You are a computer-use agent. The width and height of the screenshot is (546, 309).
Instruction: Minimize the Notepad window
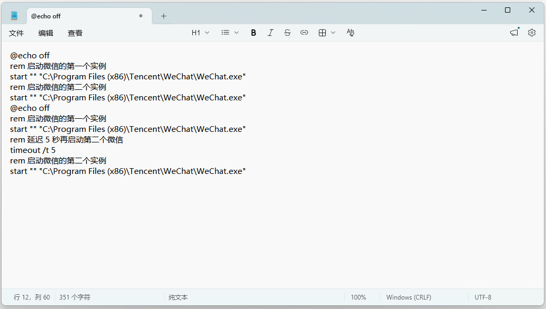point(484,10)
